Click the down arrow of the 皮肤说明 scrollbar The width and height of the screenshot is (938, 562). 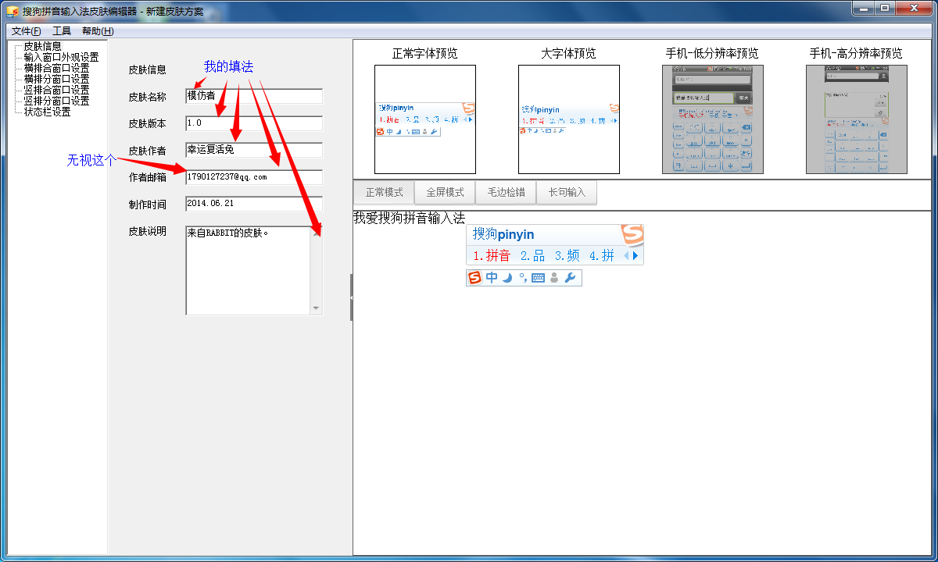point(316,308)
